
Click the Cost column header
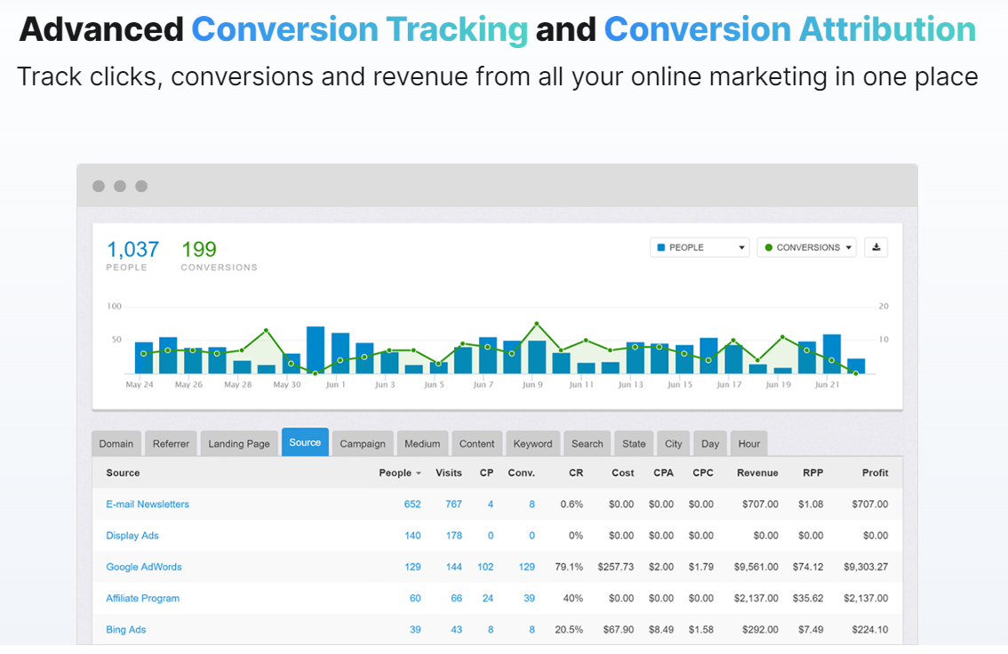(623, 473)
